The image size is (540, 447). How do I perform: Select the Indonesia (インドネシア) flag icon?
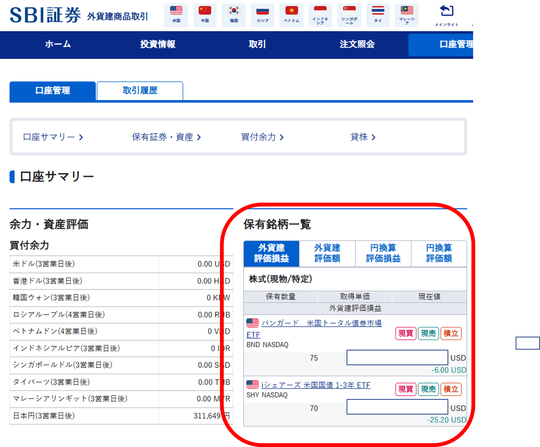click(320, 15)
